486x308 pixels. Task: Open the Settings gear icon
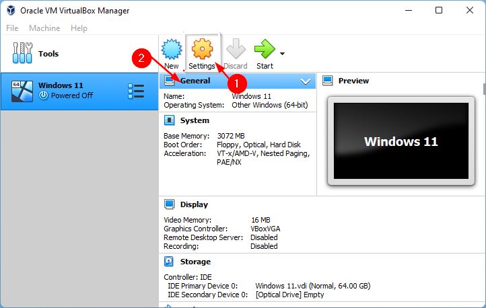pyautogui.click(x=202, y=48)
